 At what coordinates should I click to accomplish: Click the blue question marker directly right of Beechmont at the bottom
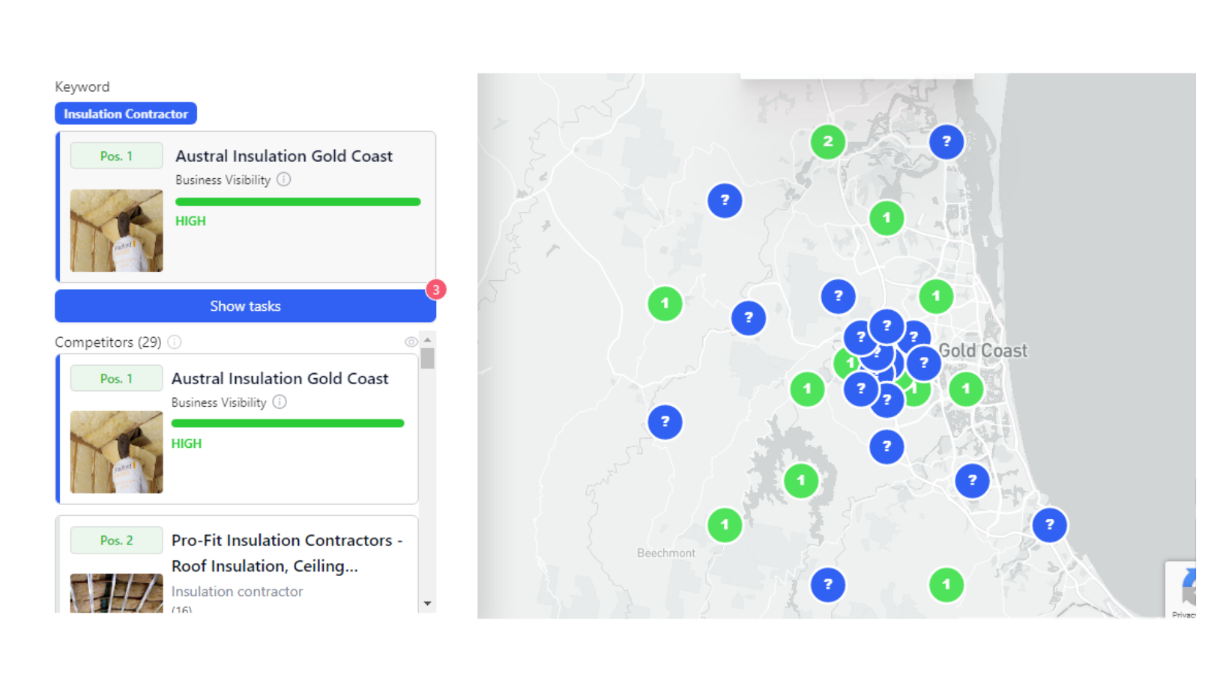pyautogui.click(x=827, y=584)
